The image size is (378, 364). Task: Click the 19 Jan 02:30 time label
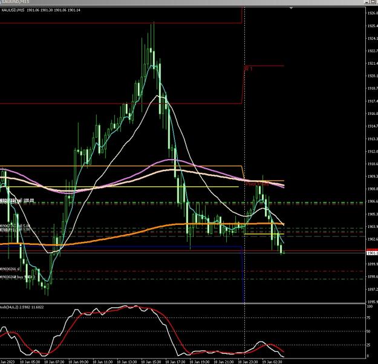272,362
